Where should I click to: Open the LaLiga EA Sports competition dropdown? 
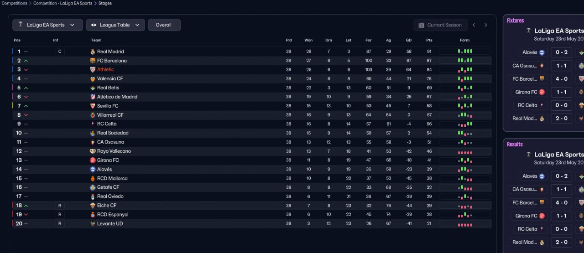47,25
